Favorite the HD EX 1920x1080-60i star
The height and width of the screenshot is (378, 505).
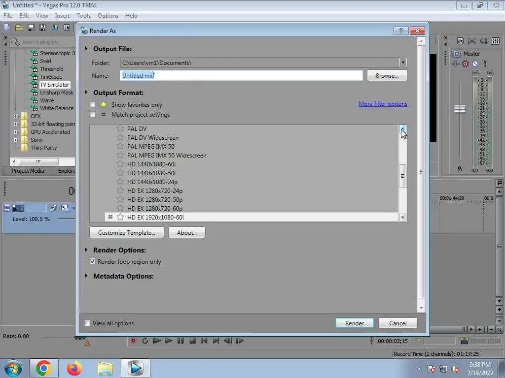pyautogui.click(x=120, y=217)
